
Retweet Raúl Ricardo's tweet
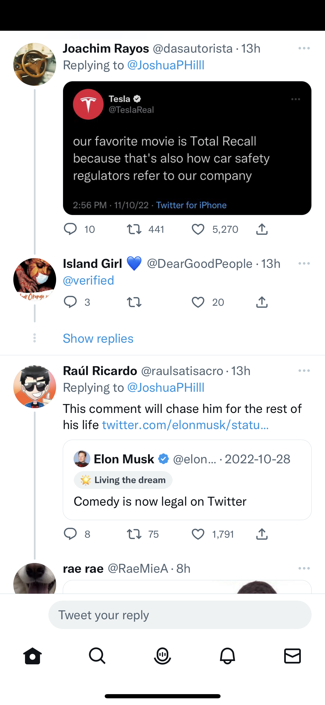134,534
